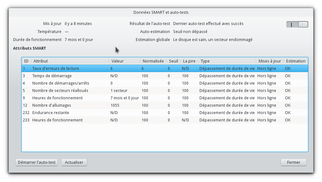Sort by the Seuil column header
322x182 pixels.
click(173, 61)
